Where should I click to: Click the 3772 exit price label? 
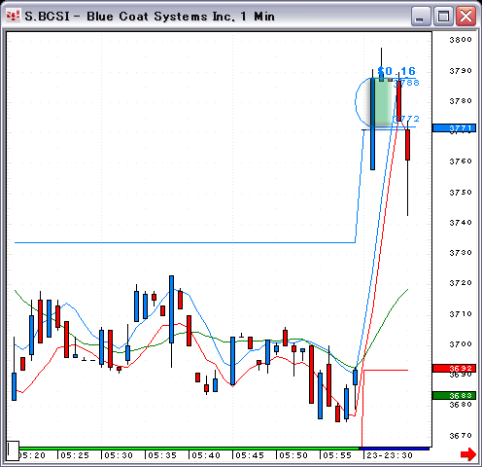pyautogui.click(x=406, y=119)
